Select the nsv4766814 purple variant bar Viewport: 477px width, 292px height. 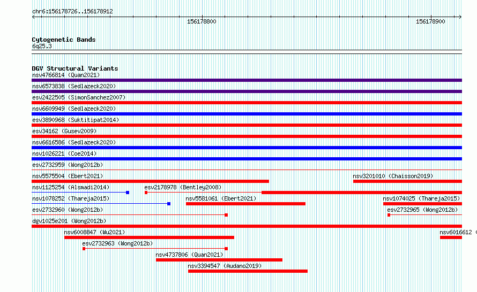(x=247, y=80)
